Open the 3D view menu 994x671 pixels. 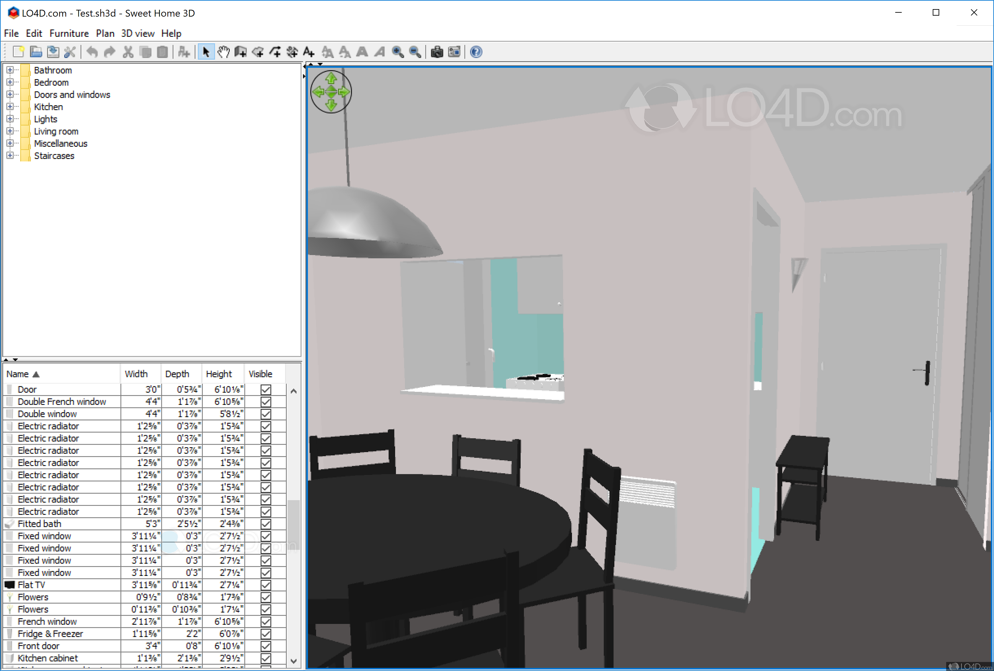point(137,33)
